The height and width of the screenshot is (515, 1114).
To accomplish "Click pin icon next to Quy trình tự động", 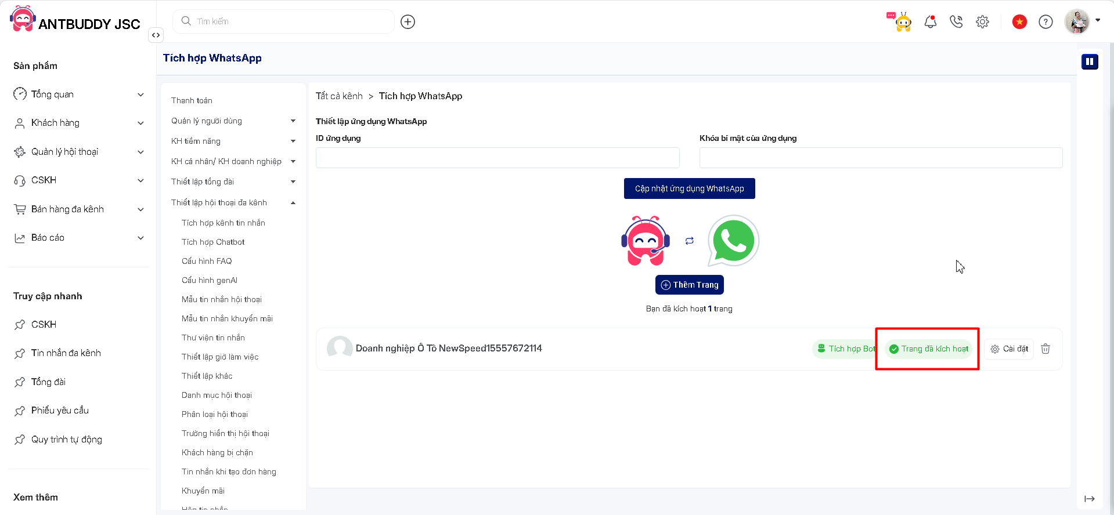I will point(20,439).
